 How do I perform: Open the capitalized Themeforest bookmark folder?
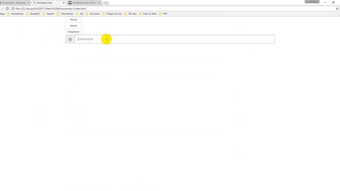pyautogui.click(x=65, y=14)
